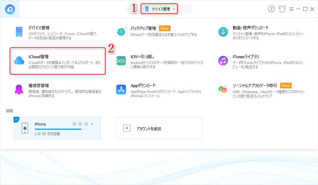Click the iPhone power icon

pos(80,124)
